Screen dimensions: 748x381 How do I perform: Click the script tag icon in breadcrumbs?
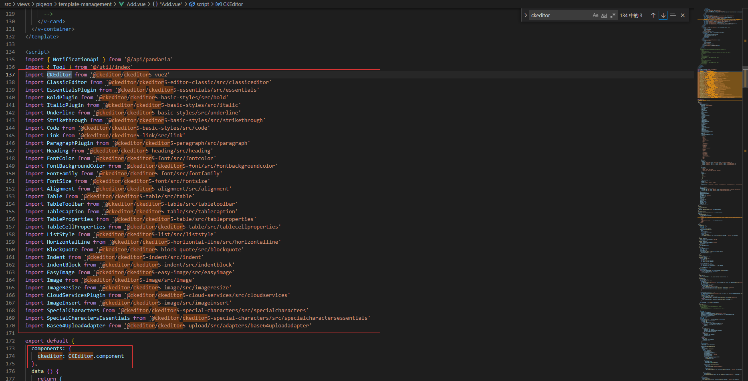[x=192, y=4]
